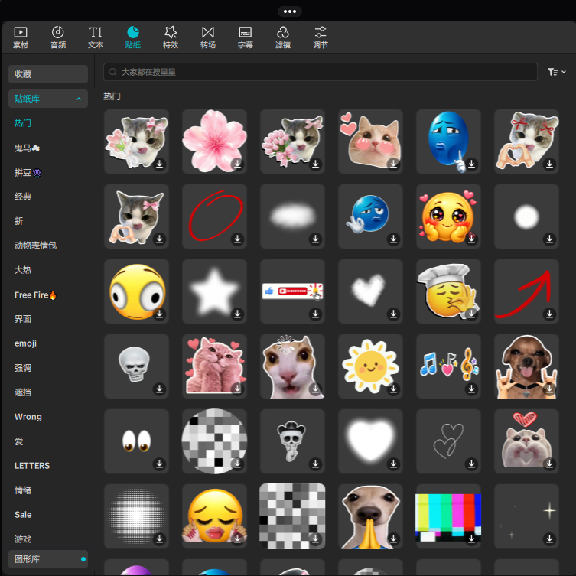
Task: Open the 素材 media tab
Action: pos(21,37)
